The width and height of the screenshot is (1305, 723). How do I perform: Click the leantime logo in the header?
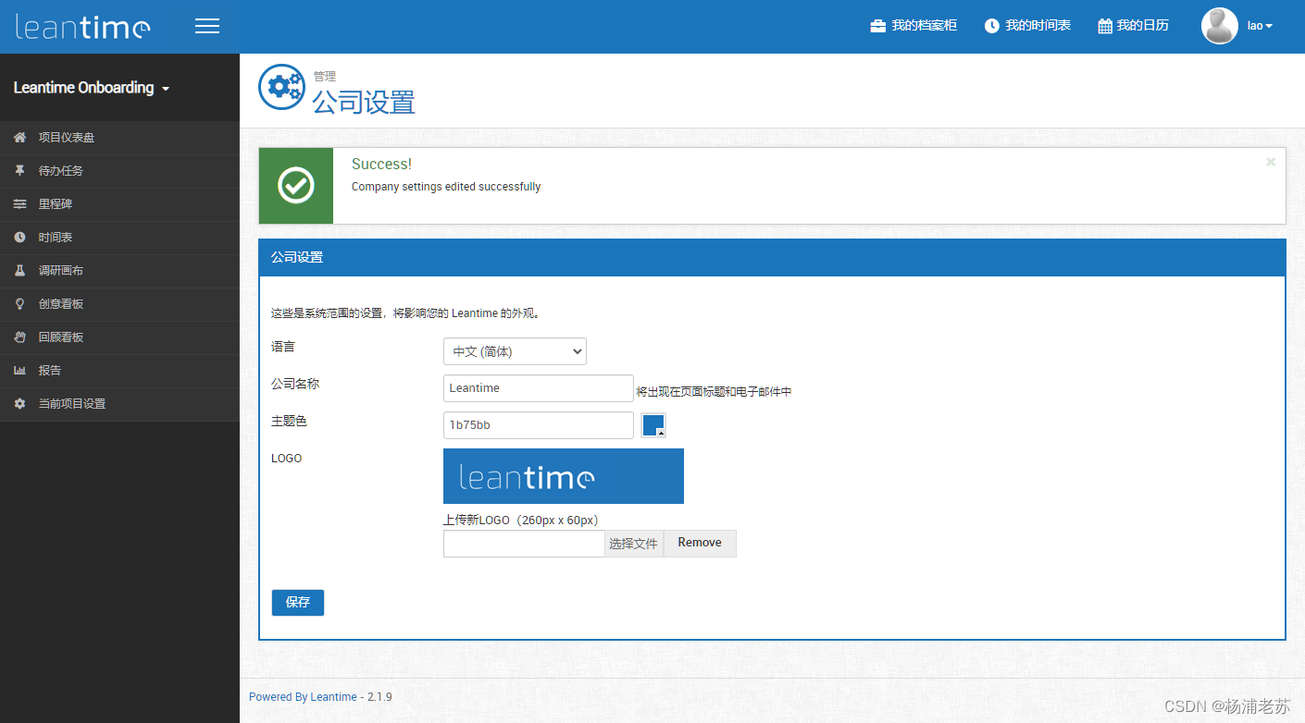click(81, 26)
